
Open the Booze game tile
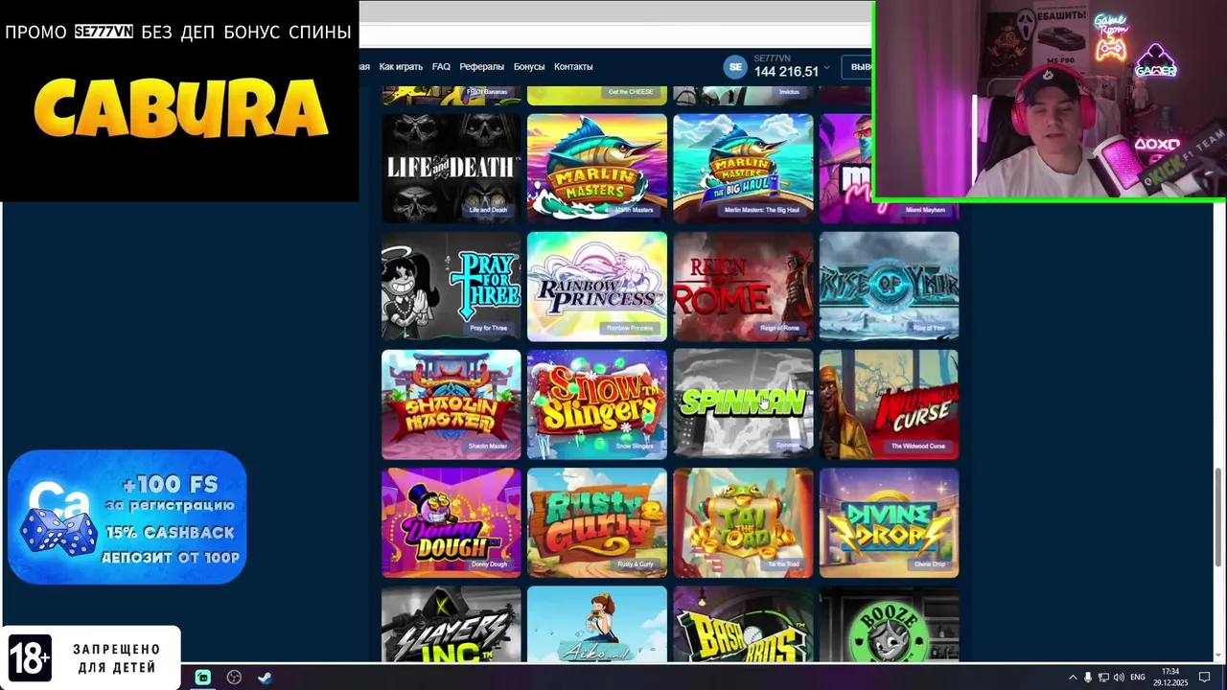[x=889, y=624]
